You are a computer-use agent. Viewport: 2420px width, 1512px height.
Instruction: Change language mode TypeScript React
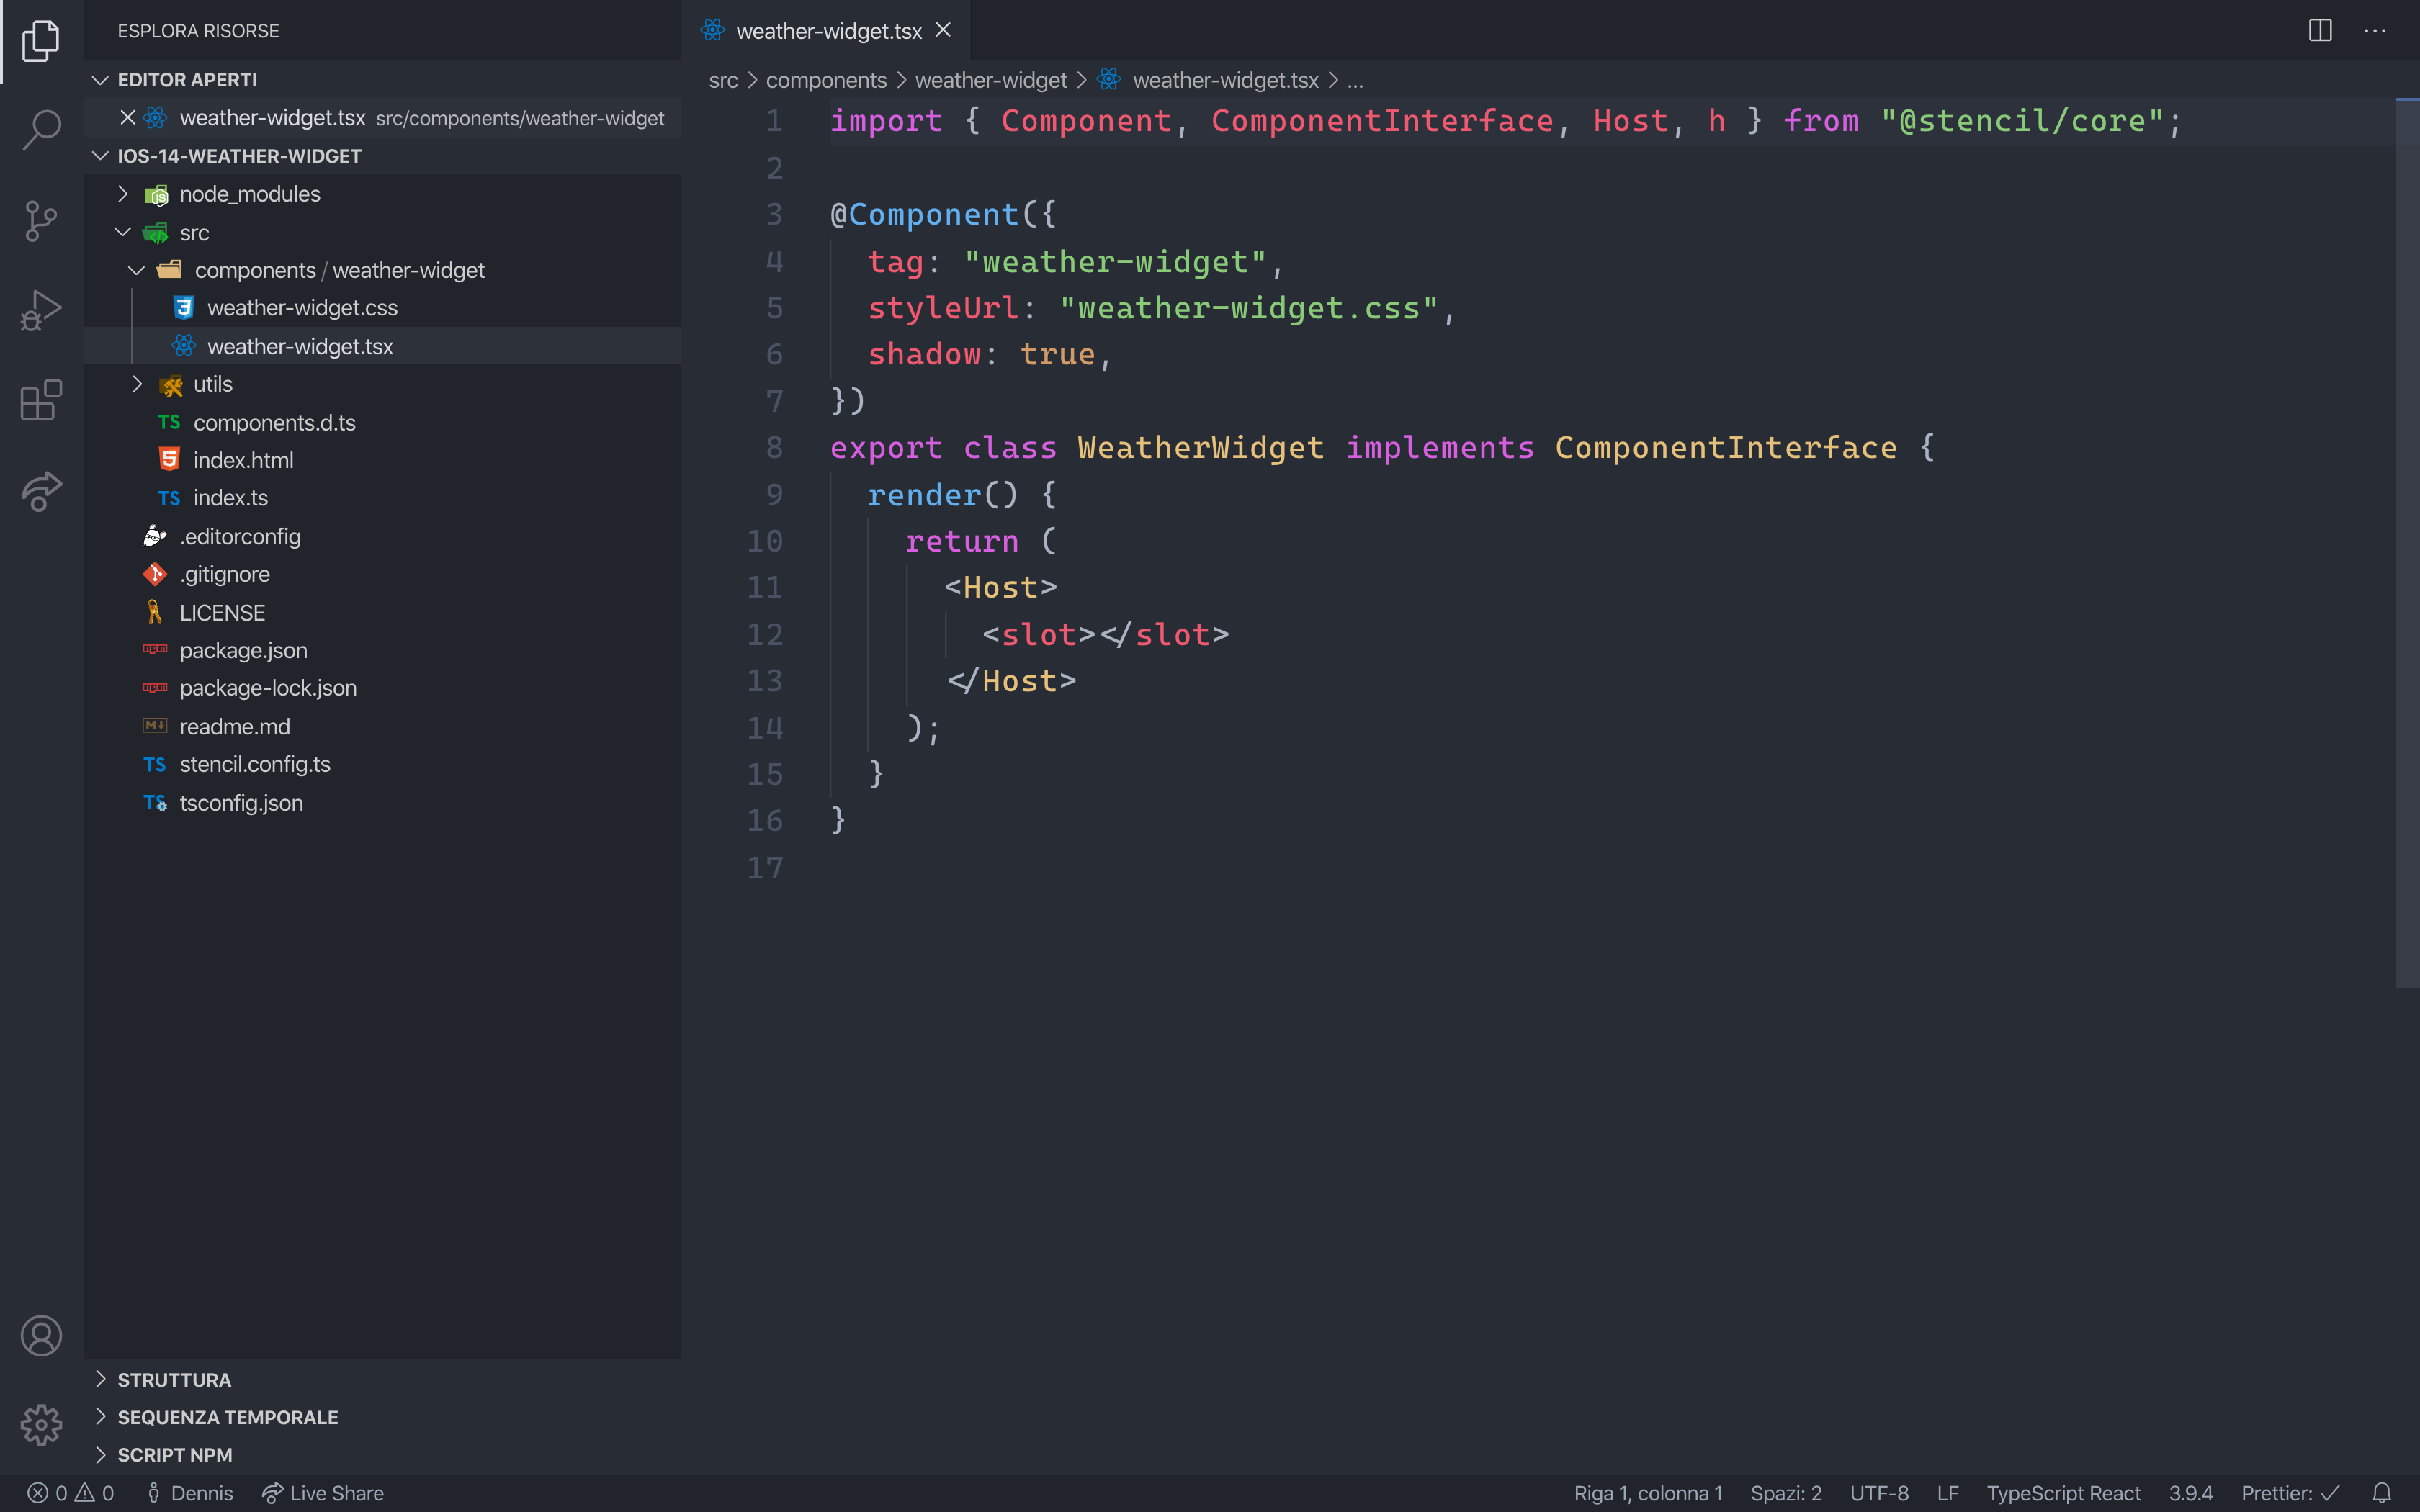(x=2063, y=1493)
